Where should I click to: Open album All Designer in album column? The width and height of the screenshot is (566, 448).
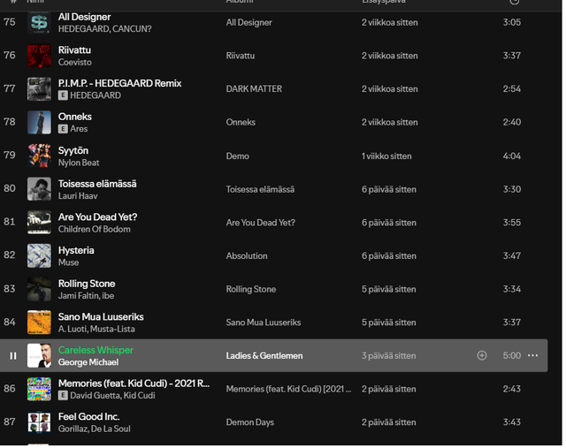click(x=249, y=22)
